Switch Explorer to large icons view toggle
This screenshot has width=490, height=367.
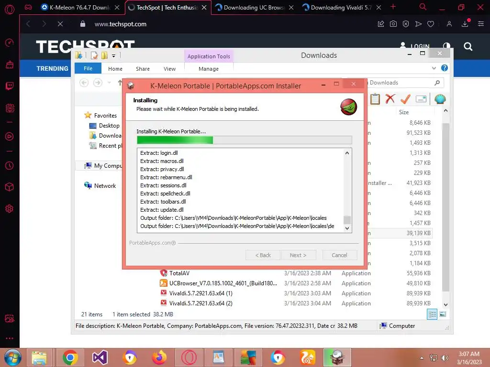pos(443,314)
